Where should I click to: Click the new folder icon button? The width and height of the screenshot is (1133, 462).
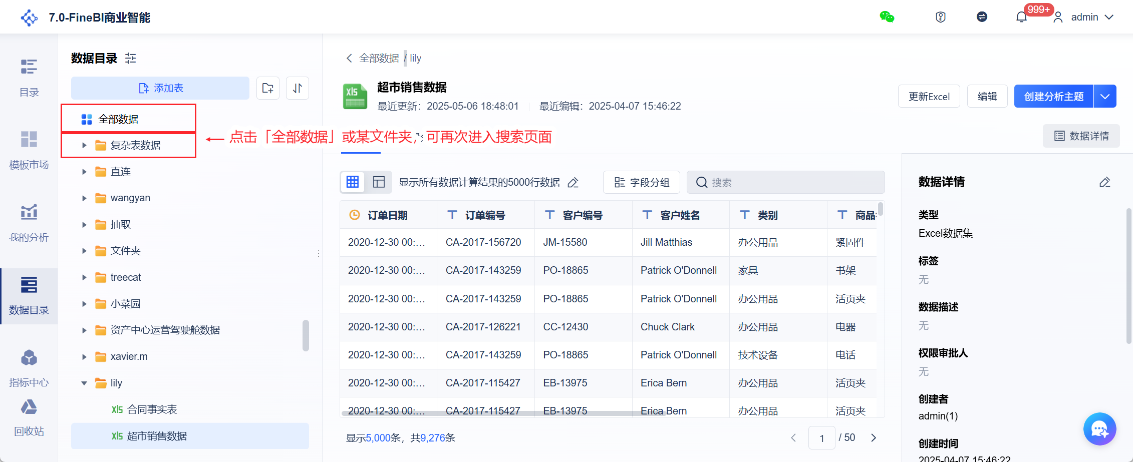click(268, 88)
